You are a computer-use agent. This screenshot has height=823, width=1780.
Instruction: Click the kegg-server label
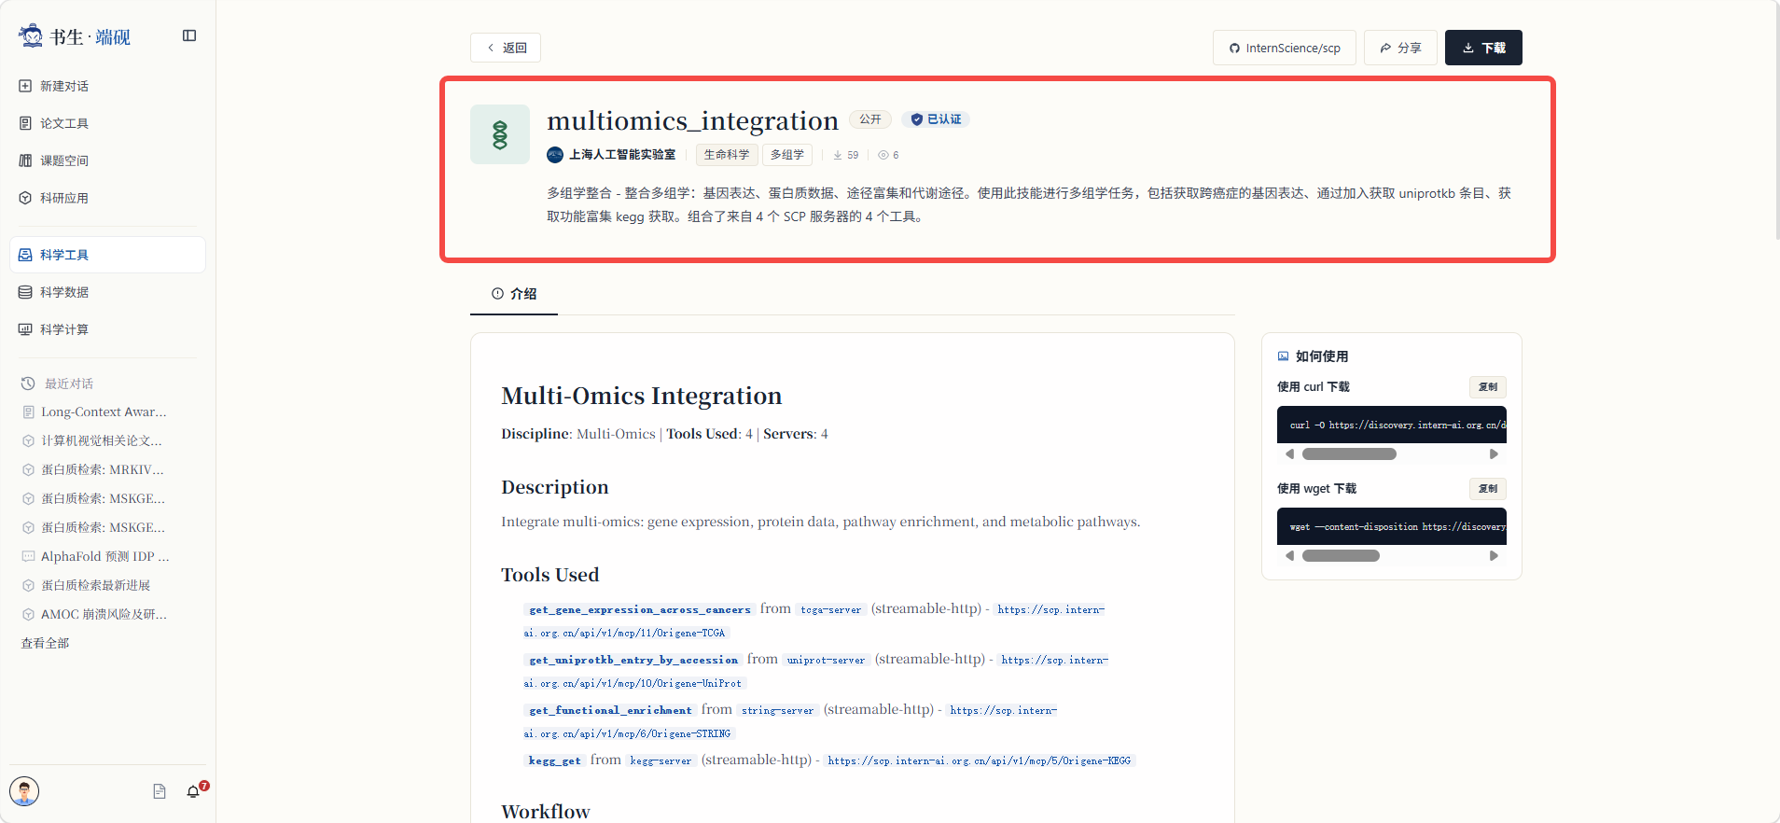pyautogui.click(x=661, y=760)
